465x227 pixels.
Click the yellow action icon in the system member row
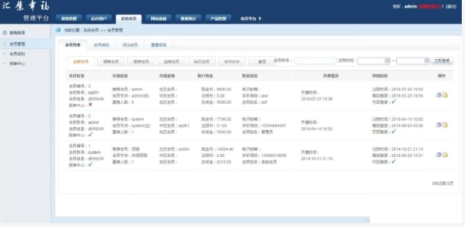click(445, 154)
